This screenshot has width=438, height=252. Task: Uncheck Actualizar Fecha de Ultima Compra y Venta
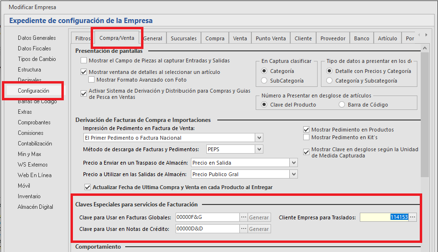(87, 187)
